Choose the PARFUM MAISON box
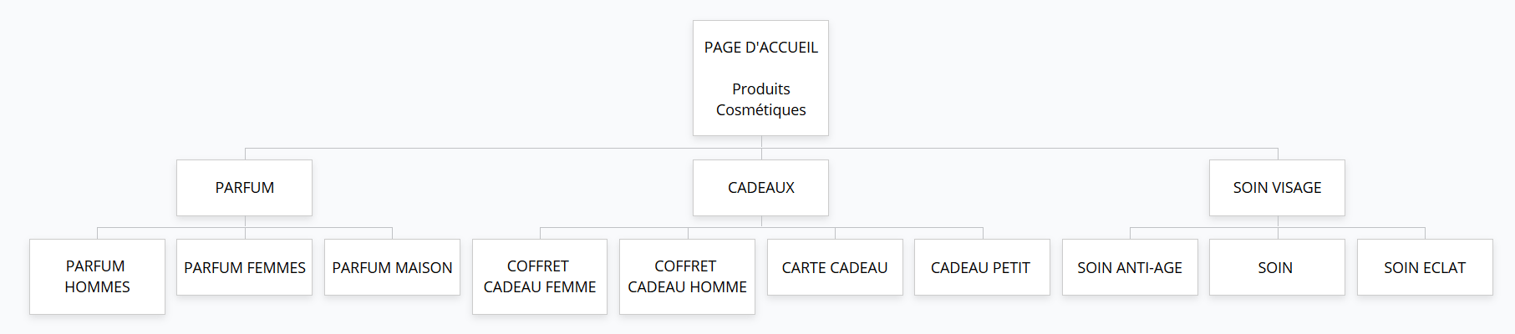Screen dimensions: 1515x334 (x=392, y=267)
